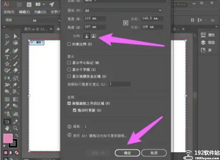Click the 取消 button
The height and width of the screenshot is (160, 220).
pos(154,153)
